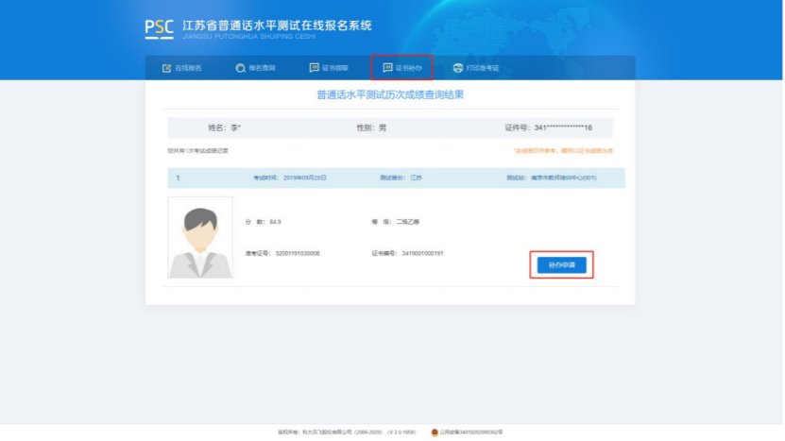This screenshot has height=441, width=785.
Task: Click the blue 补办申请 button
Action: [562, 264]
